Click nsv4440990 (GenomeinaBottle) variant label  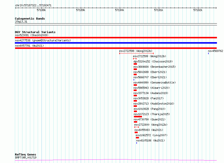[x=155, y=83]
